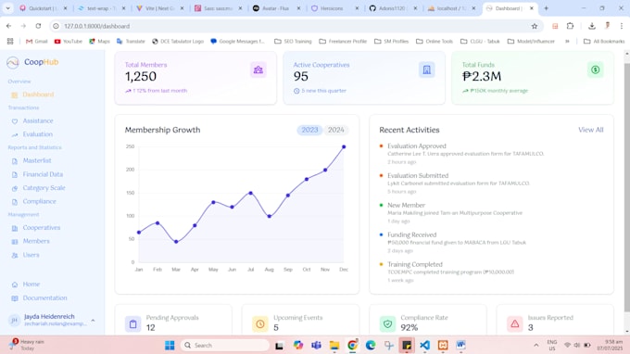
Task: Open the All Bookmarks folder
Action: pyautogui.click(x=604, y=41)
